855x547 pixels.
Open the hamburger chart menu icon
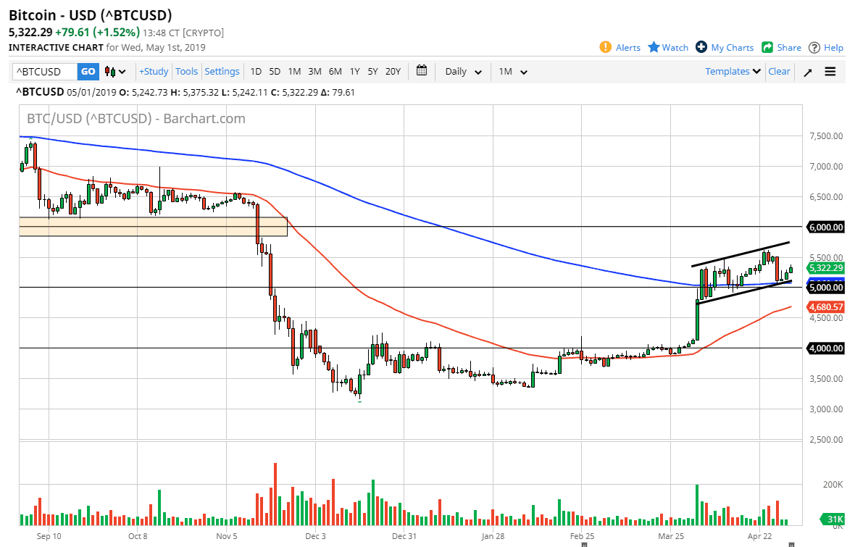(830, 72)
